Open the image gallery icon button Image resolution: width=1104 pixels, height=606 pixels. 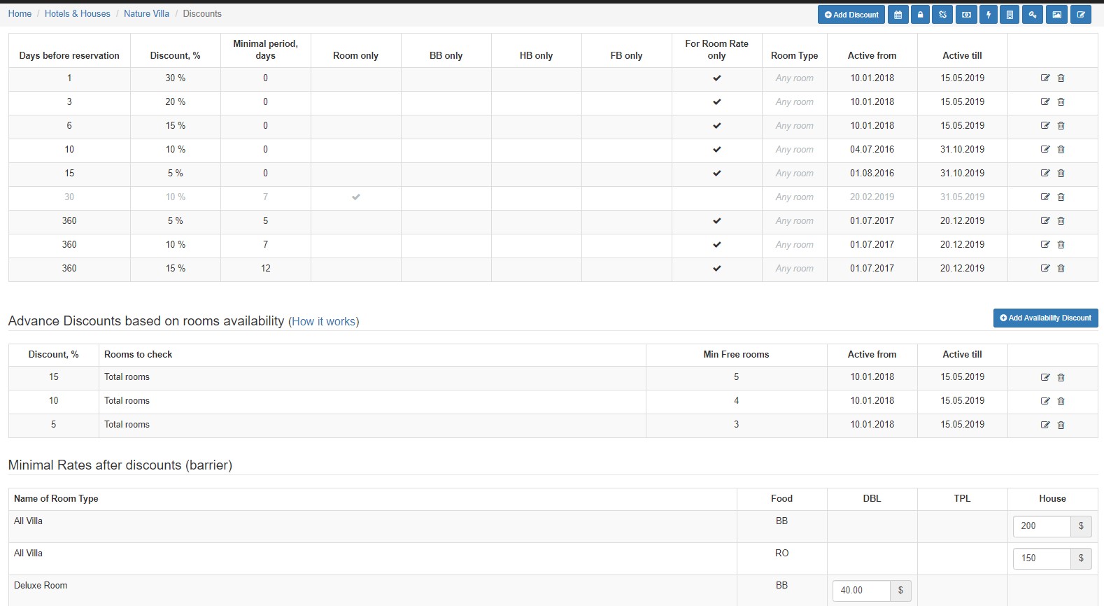tap(1056, 15)
